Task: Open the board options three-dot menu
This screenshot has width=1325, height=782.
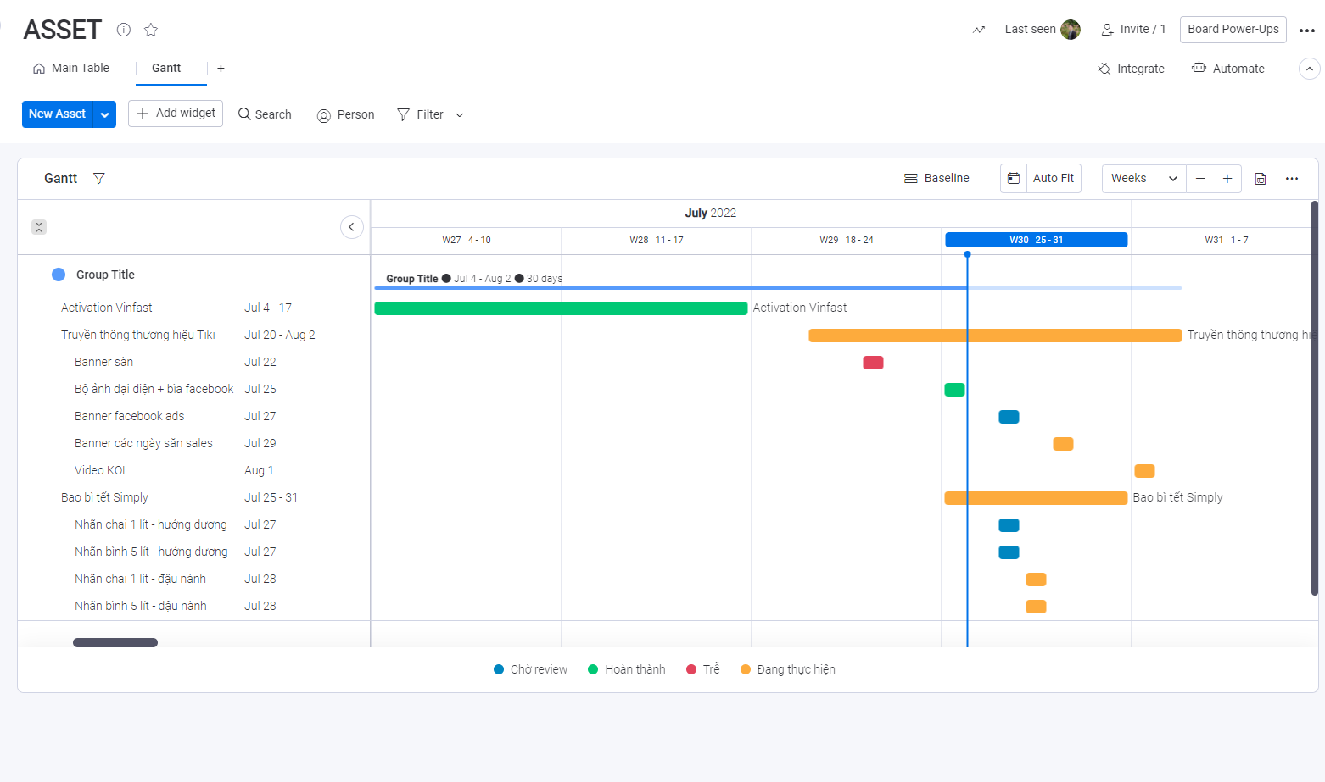Action: (x=1307, y=30)
